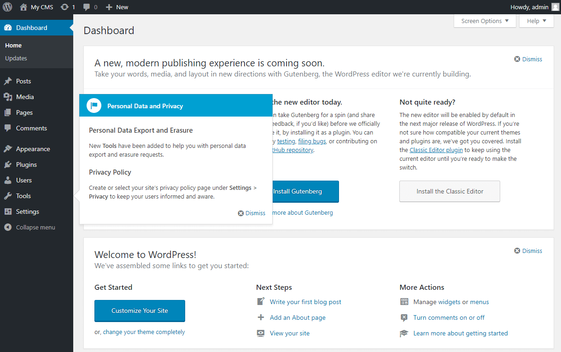
Task: Click the Comments bubble icon in sidebar
Action: tap(8, 128)
